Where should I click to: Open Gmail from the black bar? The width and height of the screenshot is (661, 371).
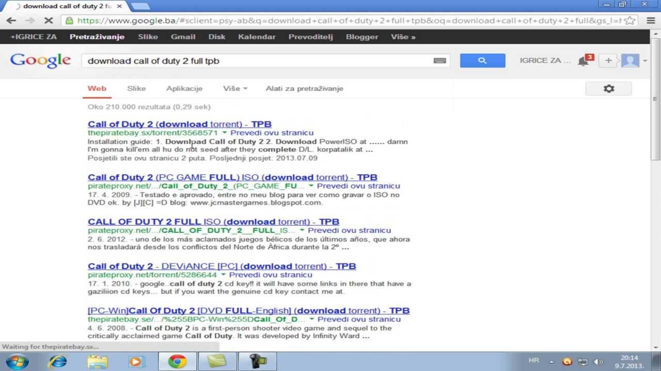[x=183, y=37]
